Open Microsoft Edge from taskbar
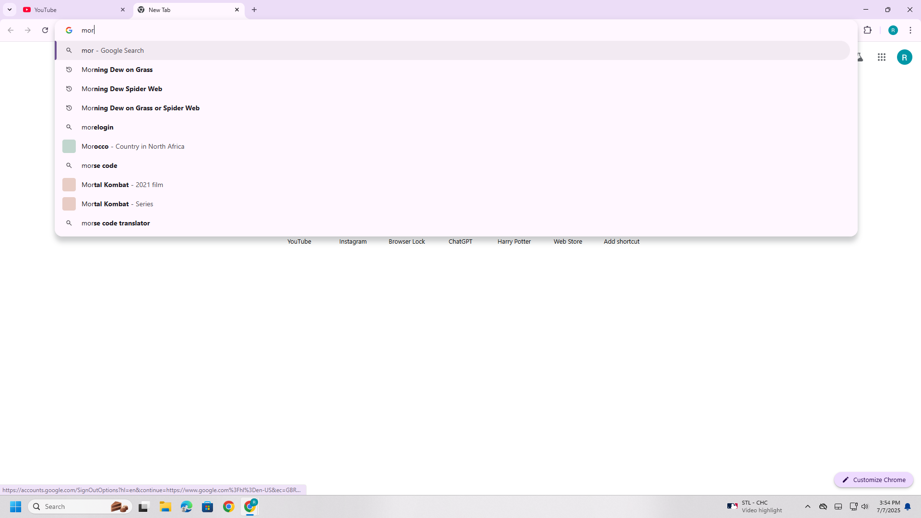 (187, 506)
